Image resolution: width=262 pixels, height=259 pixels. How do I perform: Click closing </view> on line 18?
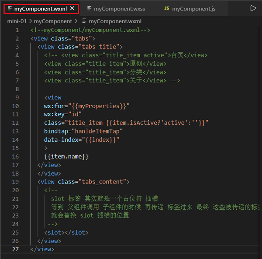[49, 174]
